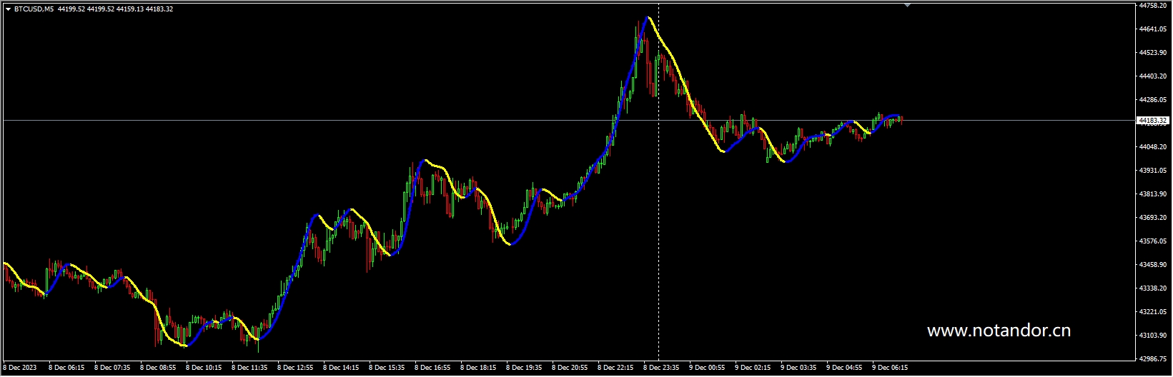Click the 44048.20 price scale label
1173x377 pixels.
pos(1153,147)
